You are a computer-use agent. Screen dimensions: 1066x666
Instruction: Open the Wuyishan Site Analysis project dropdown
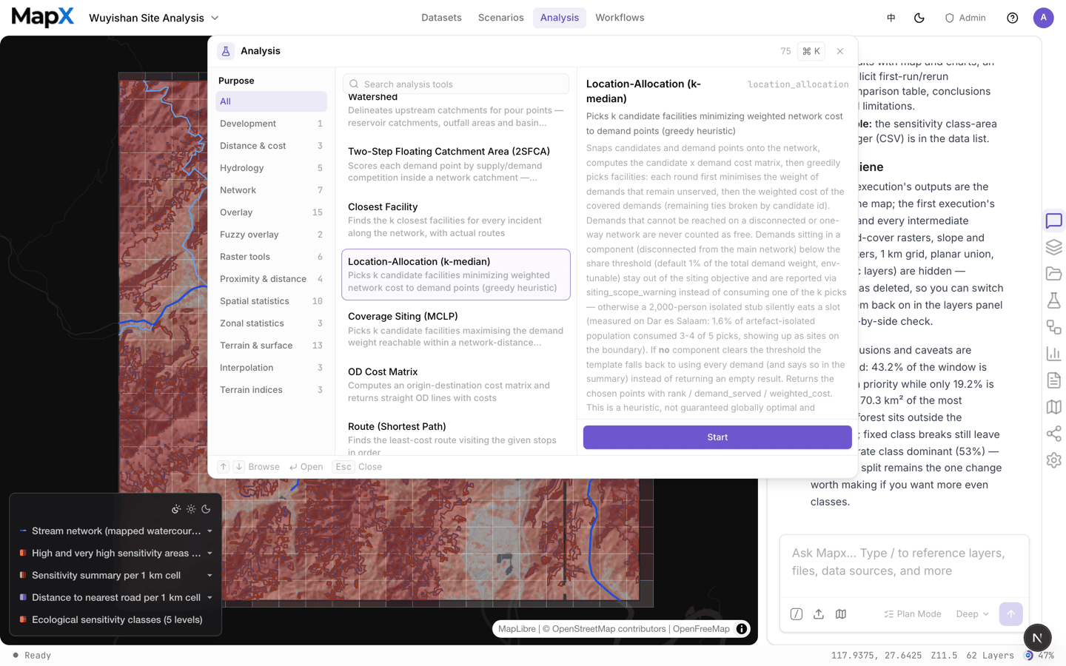tap(154, 18)
